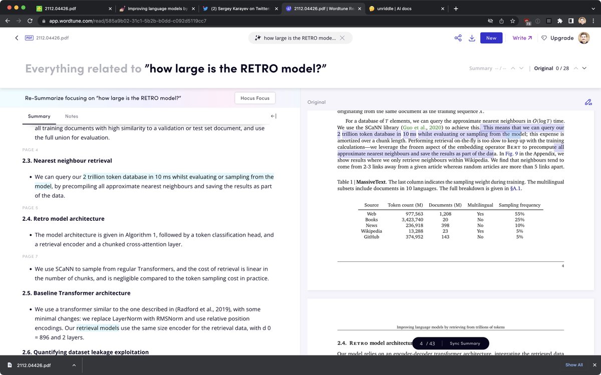
Task: Clear the search query with the X icon
Action: pyautogui.click(x=342, y=38)
